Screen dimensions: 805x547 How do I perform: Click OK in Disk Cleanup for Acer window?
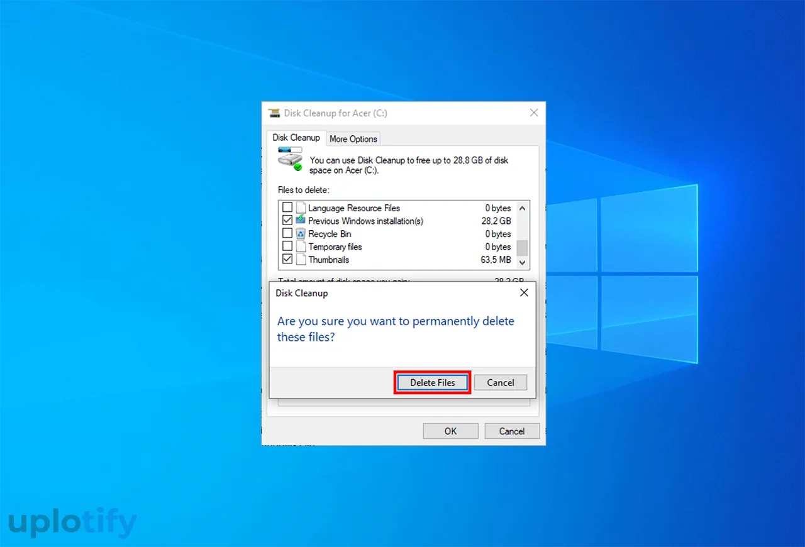(x=450, y=431)
